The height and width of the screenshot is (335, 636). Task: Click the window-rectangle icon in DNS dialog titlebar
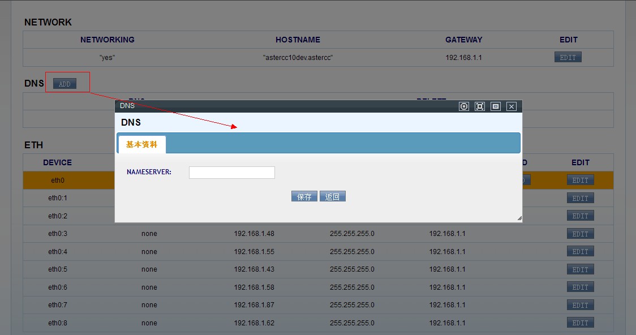(x=496, y=106)
